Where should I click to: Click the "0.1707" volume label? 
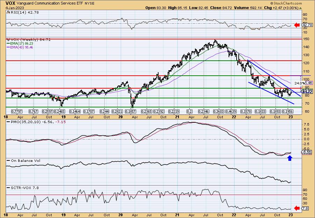pos(89,111)
